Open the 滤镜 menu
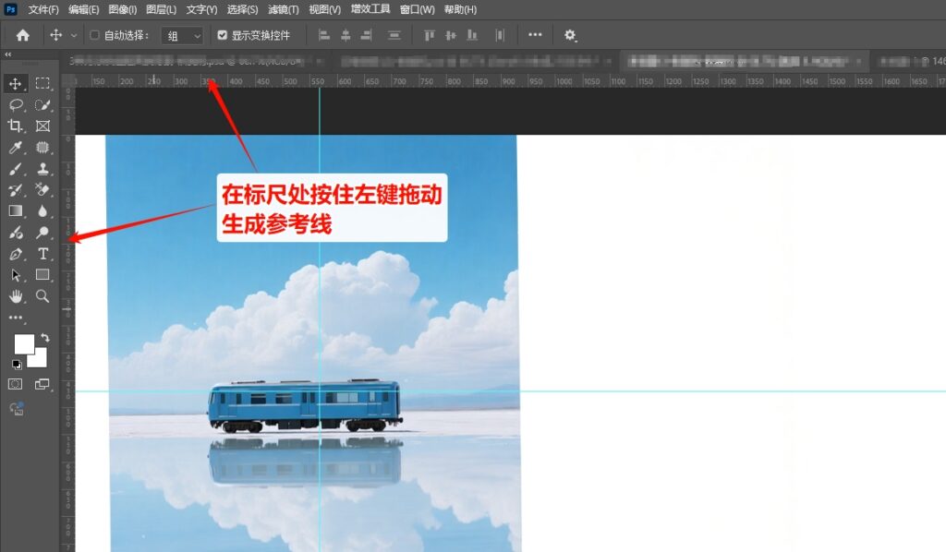 point(282,10)
